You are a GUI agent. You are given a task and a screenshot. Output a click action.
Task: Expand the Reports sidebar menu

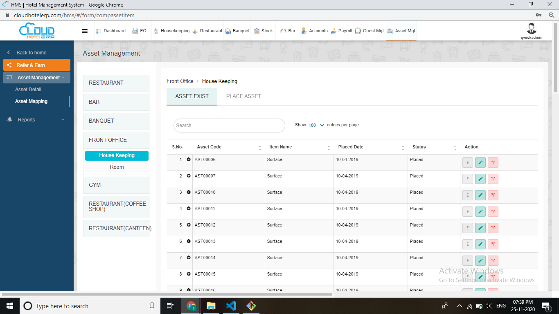[x=36, y=120]
